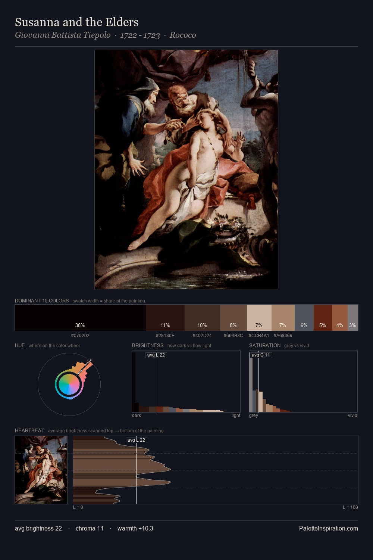
Task: Choose the 4% terracotta swatch
Action: tap(340, 318)
